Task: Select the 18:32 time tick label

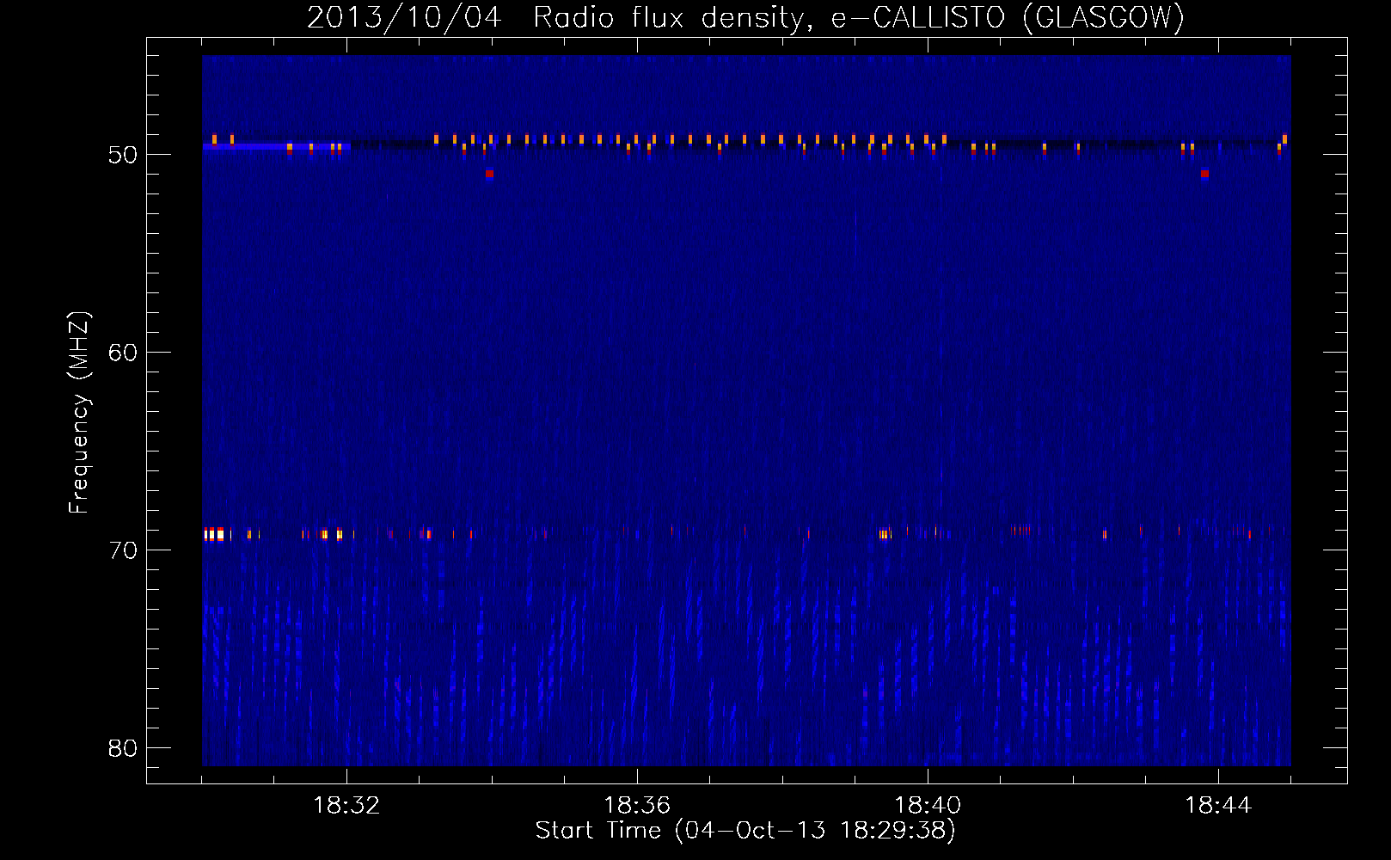Action: [x=346, y=806]
